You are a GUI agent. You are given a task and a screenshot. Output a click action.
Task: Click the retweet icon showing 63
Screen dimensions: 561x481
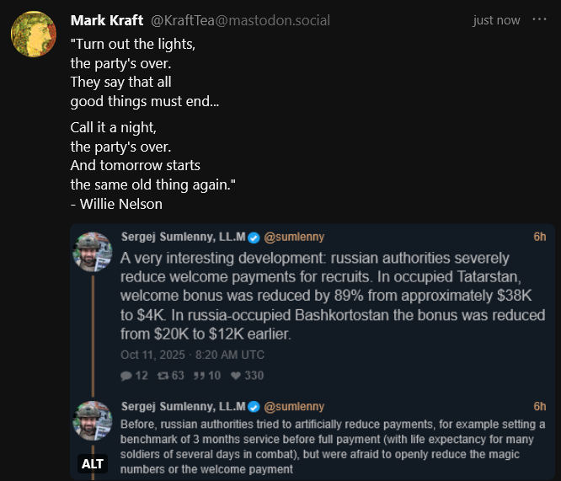tap(163, 376)
